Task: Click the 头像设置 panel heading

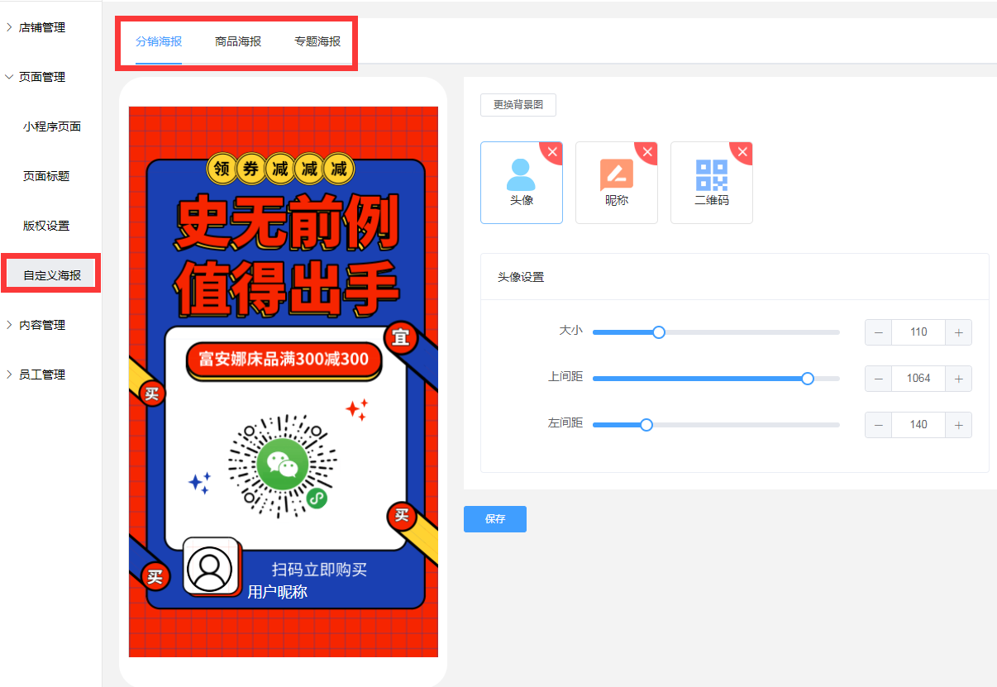Action: tap(521, 277)
